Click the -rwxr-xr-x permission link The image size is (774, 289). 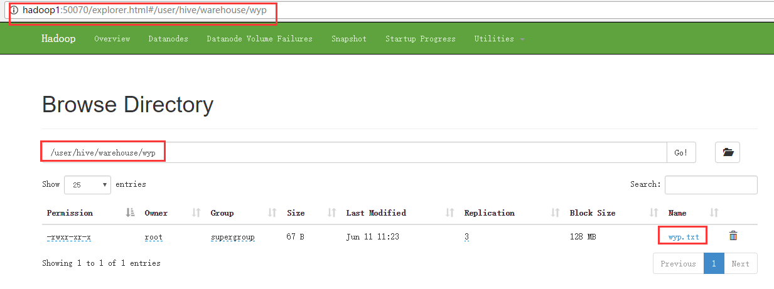pos(69,237)
